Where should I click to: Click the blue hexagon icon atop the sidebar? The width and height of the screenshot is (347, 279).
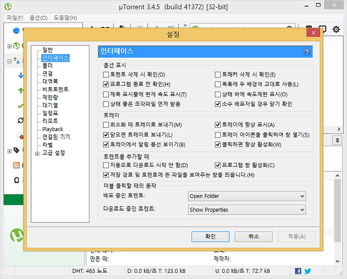pyautogui.click(x=16, y=30)
